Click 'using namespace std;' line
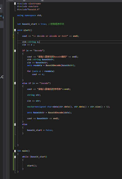 click(x=30, y=15)
